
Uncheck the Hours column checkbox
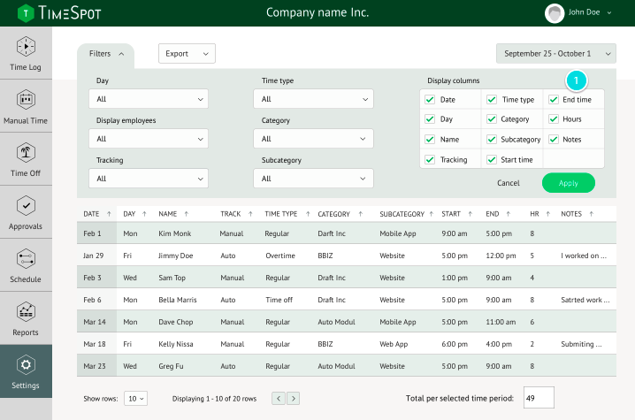pos(554,119)
